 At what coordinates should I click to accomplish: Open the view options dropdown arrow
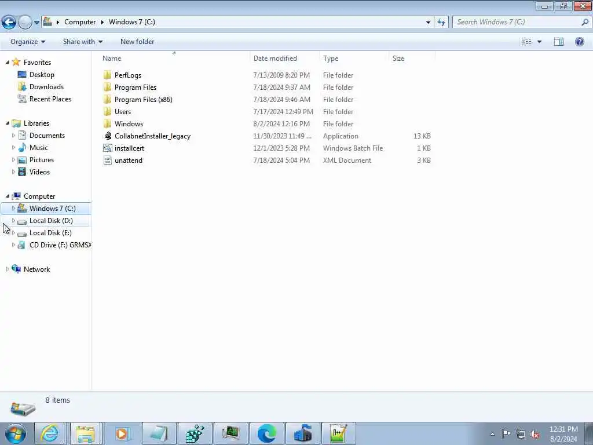pyautogui.click(x=539, y=42)
